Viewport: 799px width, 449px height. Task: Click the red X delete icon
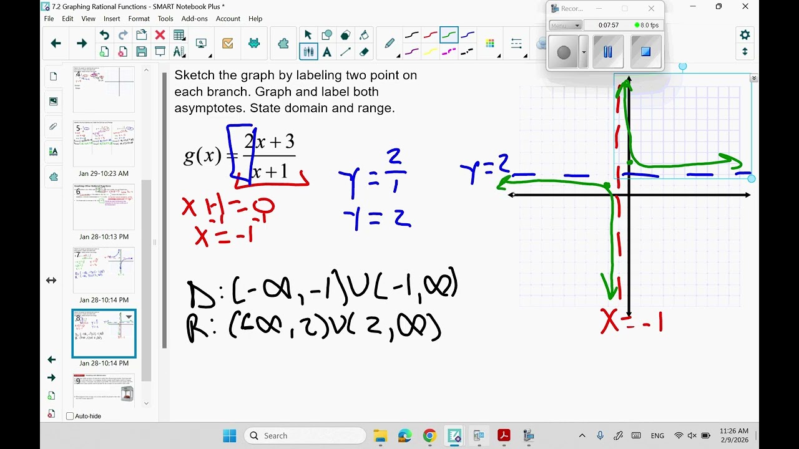coord(160,35)
